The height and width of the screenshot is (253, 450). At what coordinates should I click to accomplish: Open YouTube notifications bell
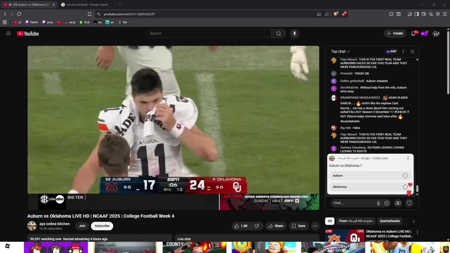click(x=413, y=33)
